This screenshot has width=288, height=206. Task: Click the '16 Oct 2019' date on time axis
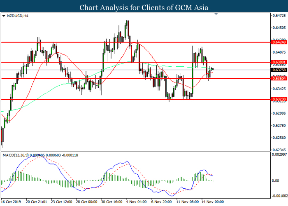tap(11, 202)
